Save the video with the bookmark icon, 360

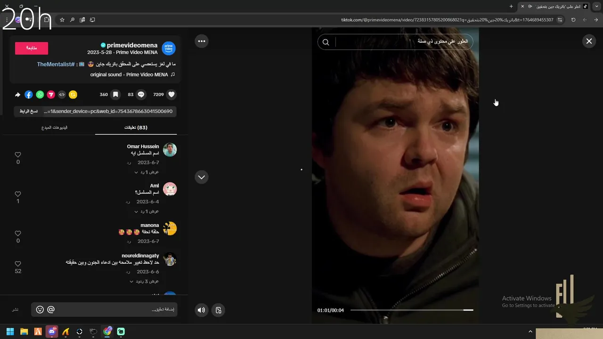(115, 95)
